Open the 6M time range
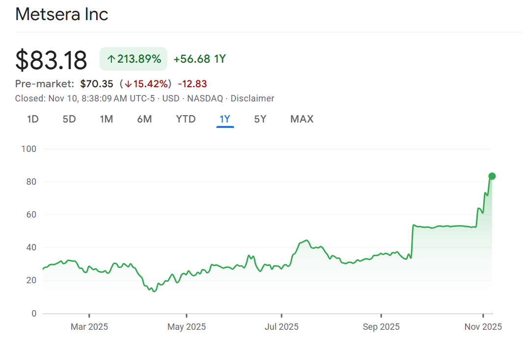The image size is (523, 344). [x=144, y=119]
